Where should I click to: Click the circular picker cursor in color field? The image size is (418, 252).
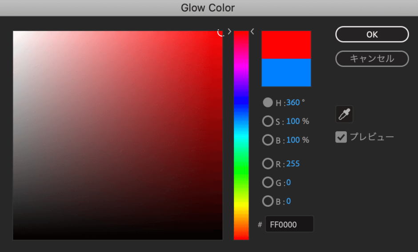pos(221,32)
